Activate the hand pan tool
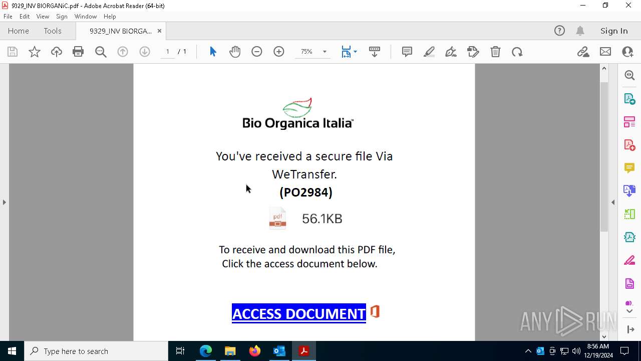 (x=235, y=52)
